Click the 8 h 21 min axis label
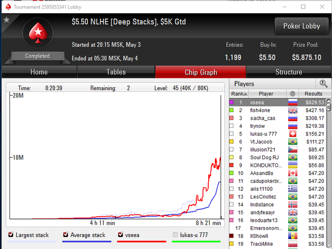Screen dimensions: 332x249 coord(208,223)
